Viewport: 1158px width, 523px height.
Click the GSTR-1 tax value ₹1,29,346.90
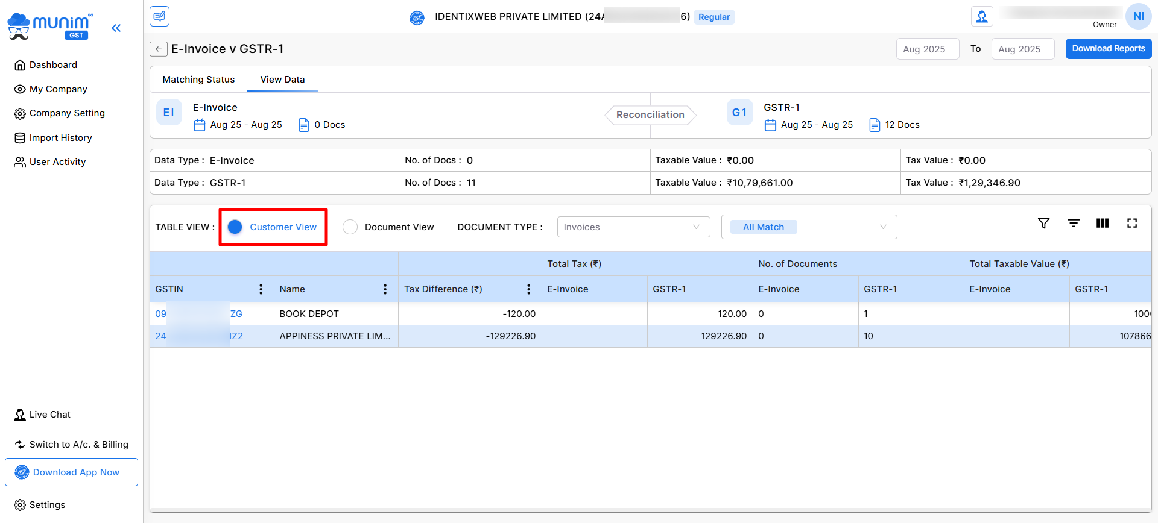pyautogui.click(x=989, y=183)
